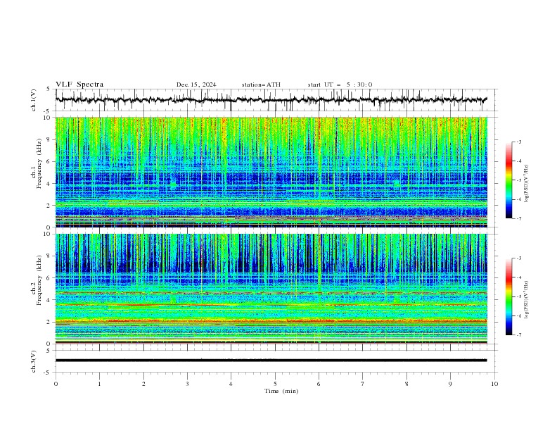Click the ch.1 spectrogram plot area
The width and height of the screenshot is (557, 431).
tap(271, 172)
